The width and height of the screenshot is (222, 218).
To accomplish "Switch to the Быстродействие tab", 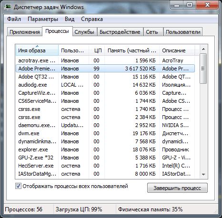I will 120,32.
